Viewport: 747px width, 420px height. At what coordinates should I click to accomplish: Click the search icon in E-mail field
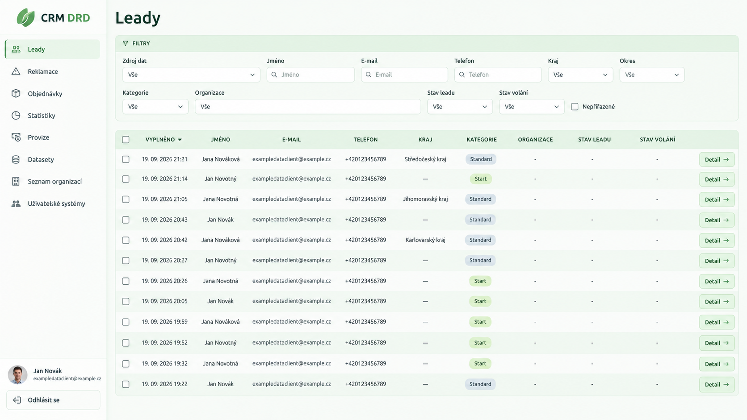pyautogui.click(x=369, y=75)
